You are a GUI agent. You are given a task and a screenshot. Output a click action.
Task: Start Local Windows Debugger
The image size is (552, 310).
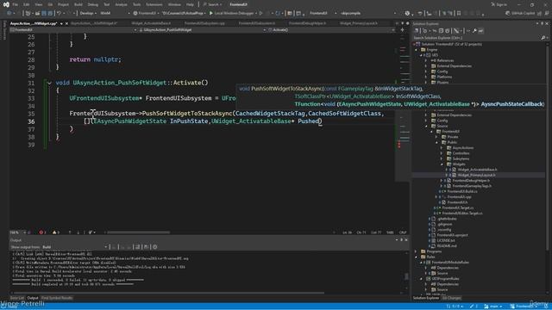(231, 13)
